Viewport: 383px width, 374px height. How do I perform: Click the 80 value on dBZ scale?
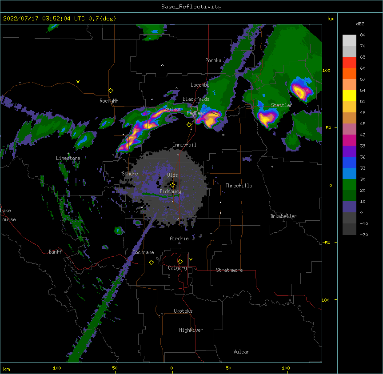tap(363, 35)
